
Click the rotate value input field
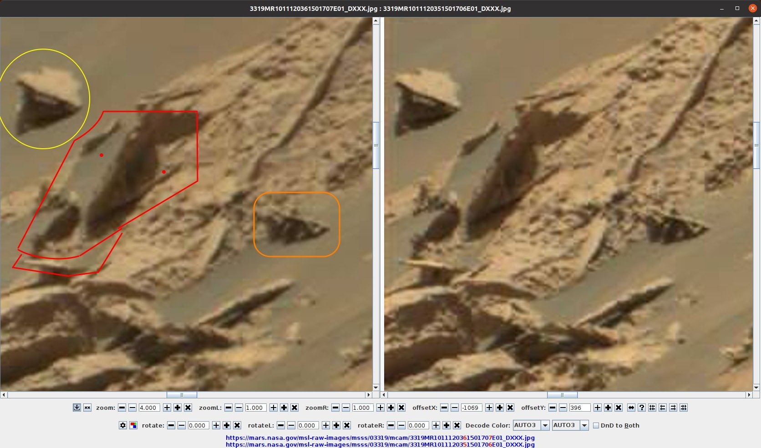[198, 425]
